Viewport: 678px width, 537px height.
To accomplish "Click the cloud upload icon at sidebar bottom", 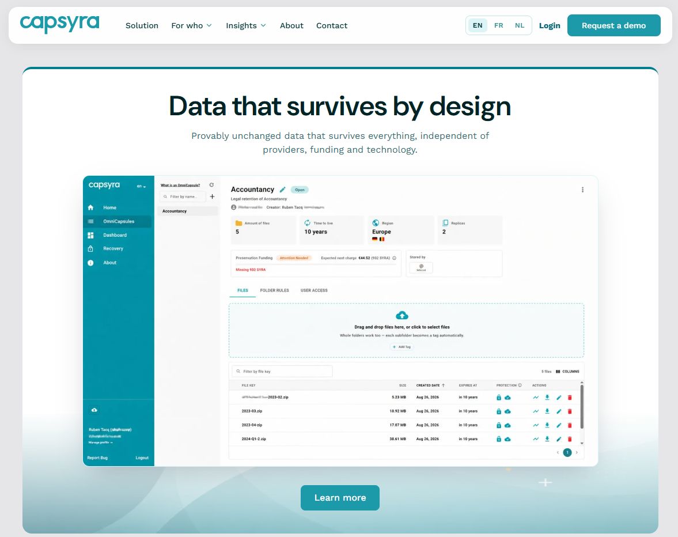I will 94,410.
